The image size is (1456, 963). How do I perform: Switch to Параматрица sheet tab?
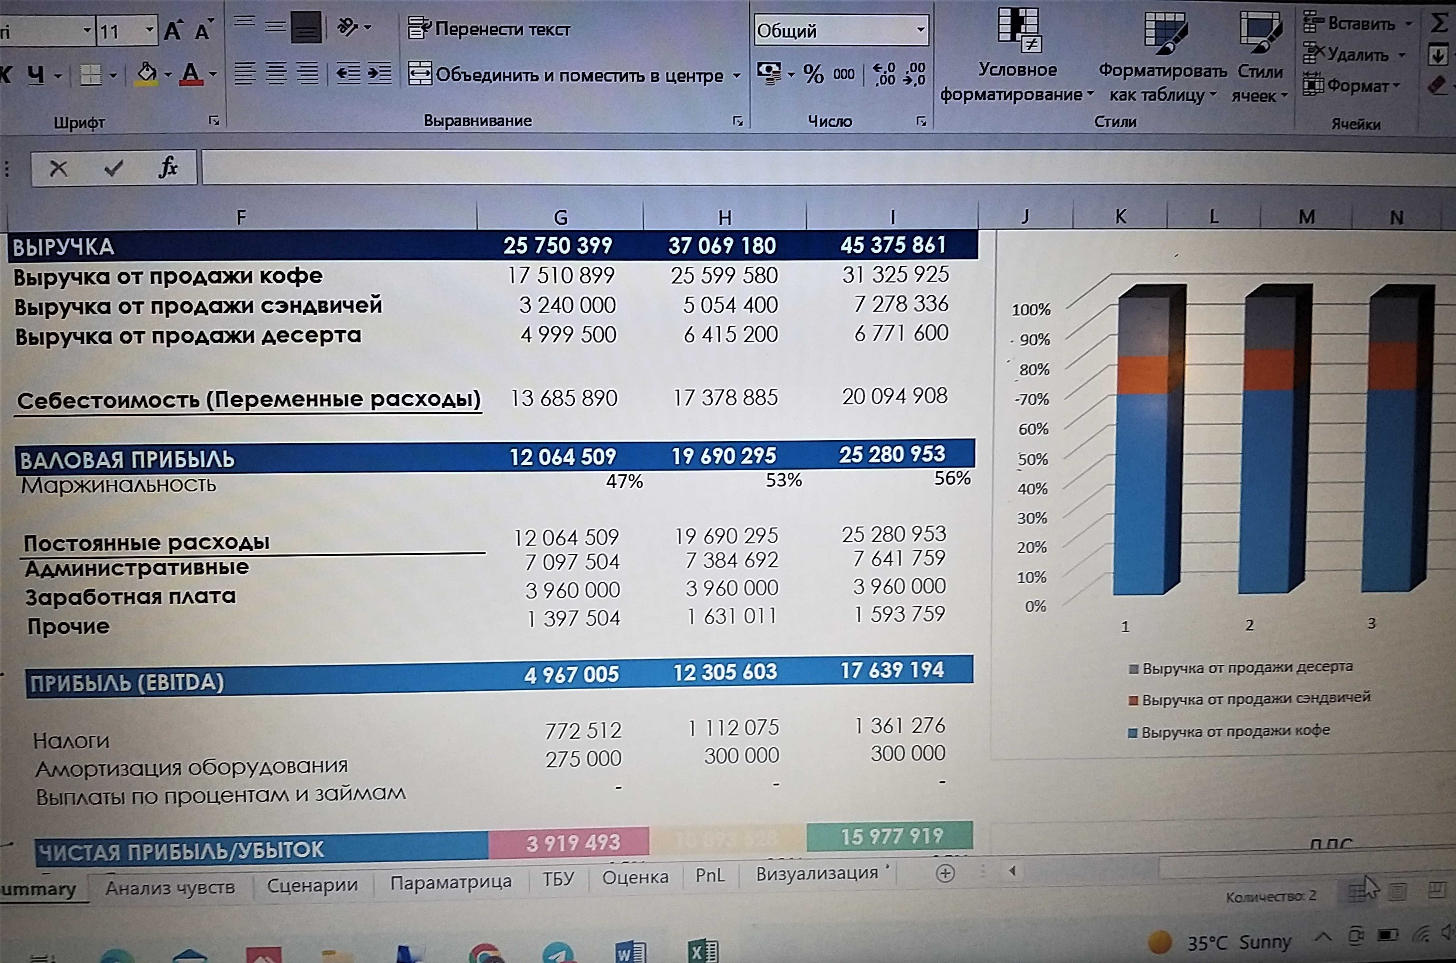450,882
